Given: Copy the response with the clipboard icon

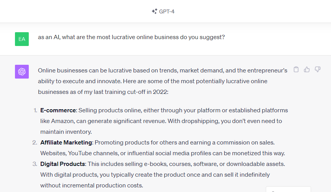Looking at the screenshot, I should [x=296, y=69].
